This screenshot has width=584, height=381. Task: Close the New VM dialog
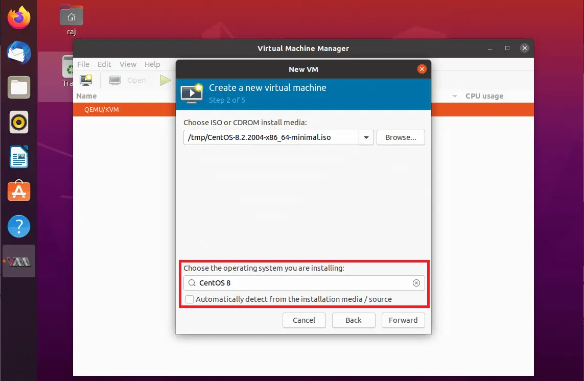[422, 69]
